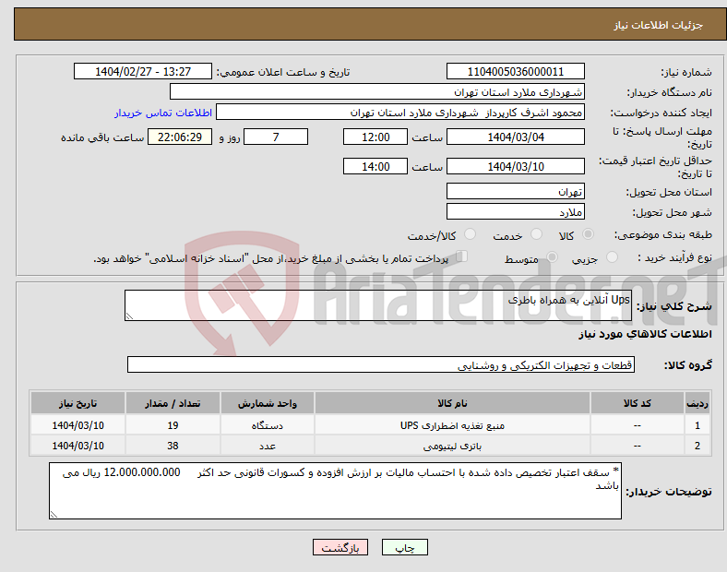The height and width of the screenshot is (572, 727).
Task: Click the buyer organization name field
Action: pyautogui.click(x=377, y=91)
